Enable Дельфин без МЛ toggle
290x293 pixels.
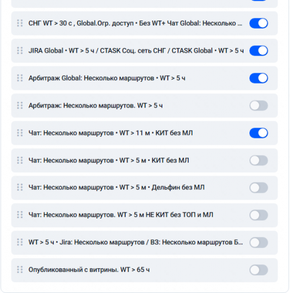(259, 188)
